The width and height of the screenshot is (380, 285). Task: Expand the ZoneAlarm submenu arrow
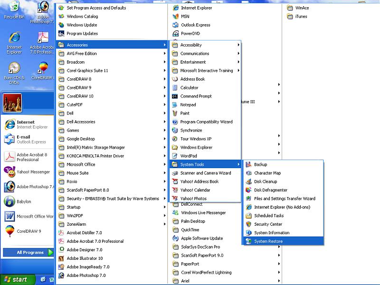tap(164, 224)
